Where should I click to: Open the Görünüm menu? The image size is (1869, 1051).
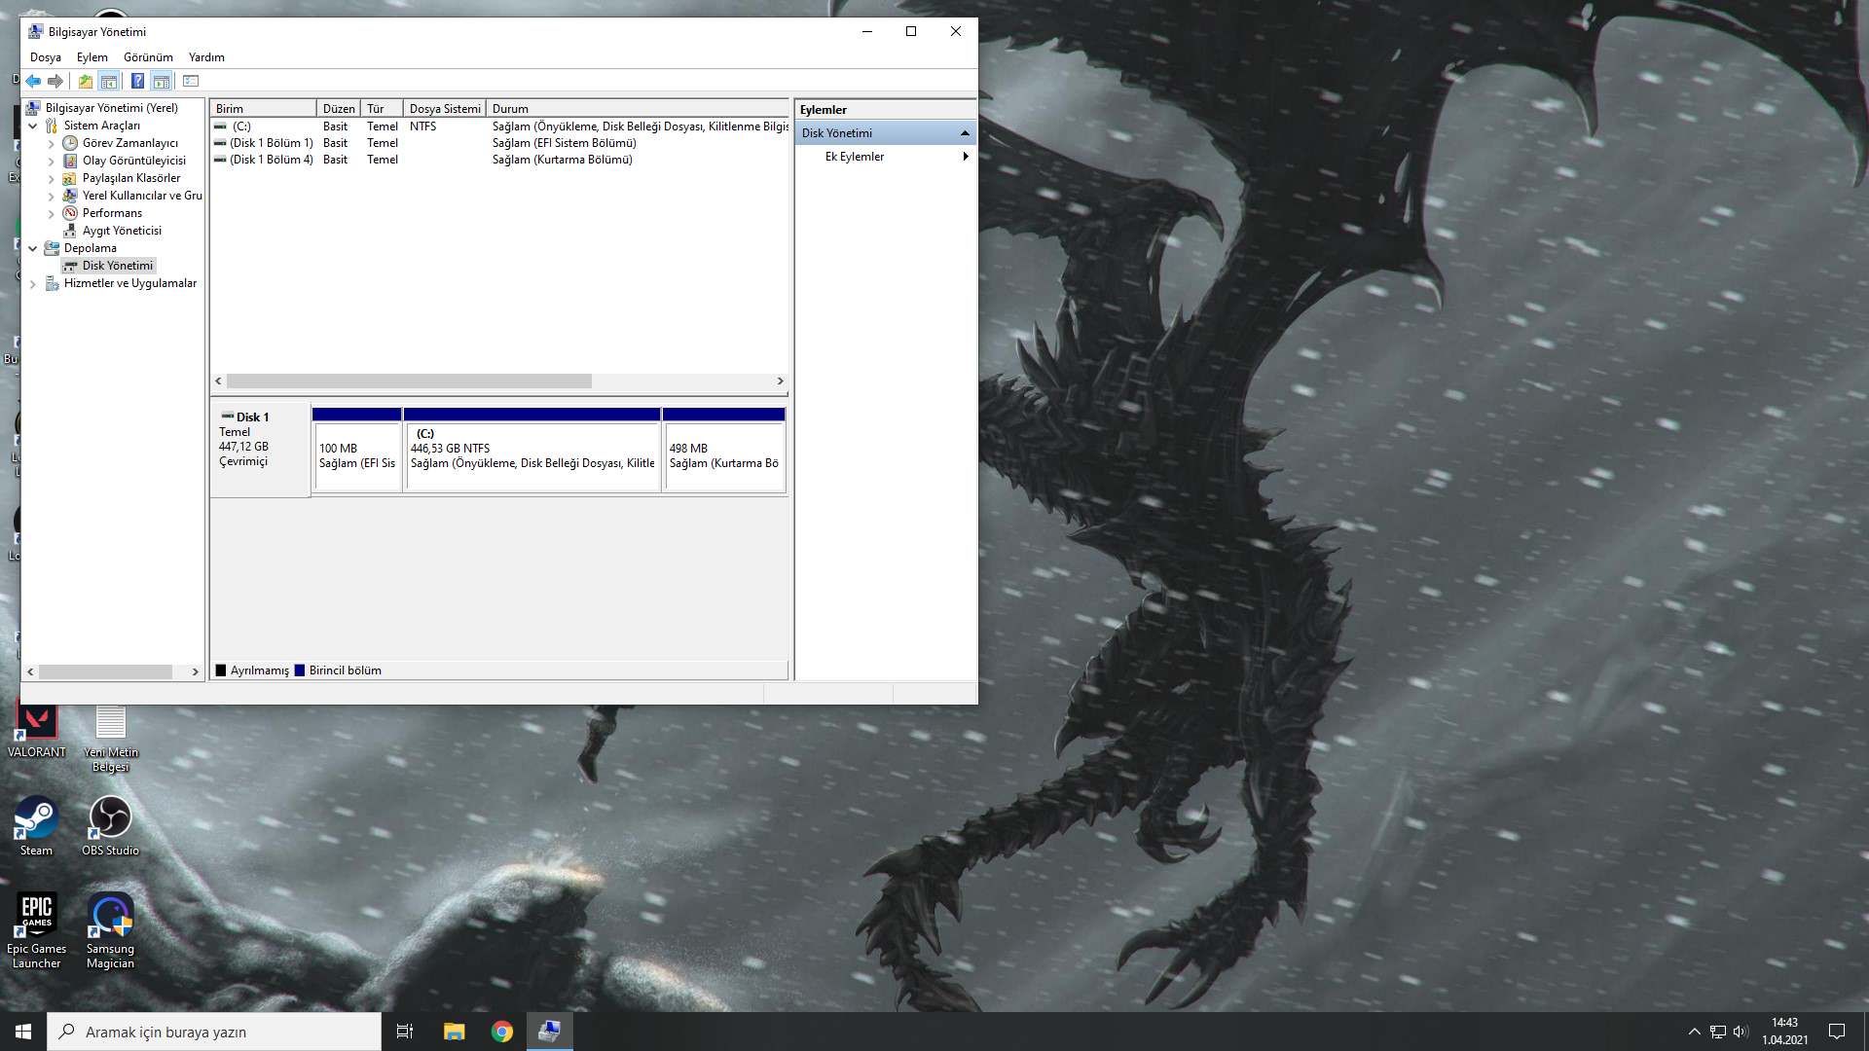[148, 57]
